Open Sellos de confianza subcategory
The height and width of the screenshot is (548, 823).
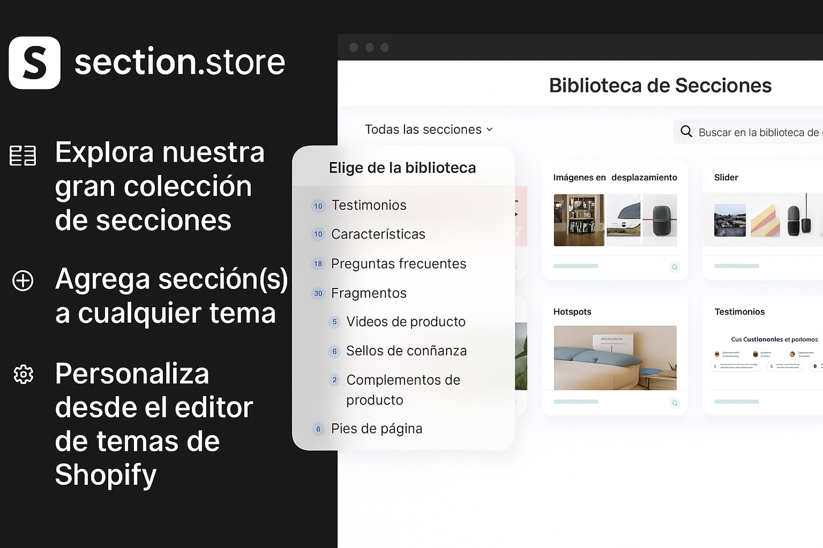[406, 351]
